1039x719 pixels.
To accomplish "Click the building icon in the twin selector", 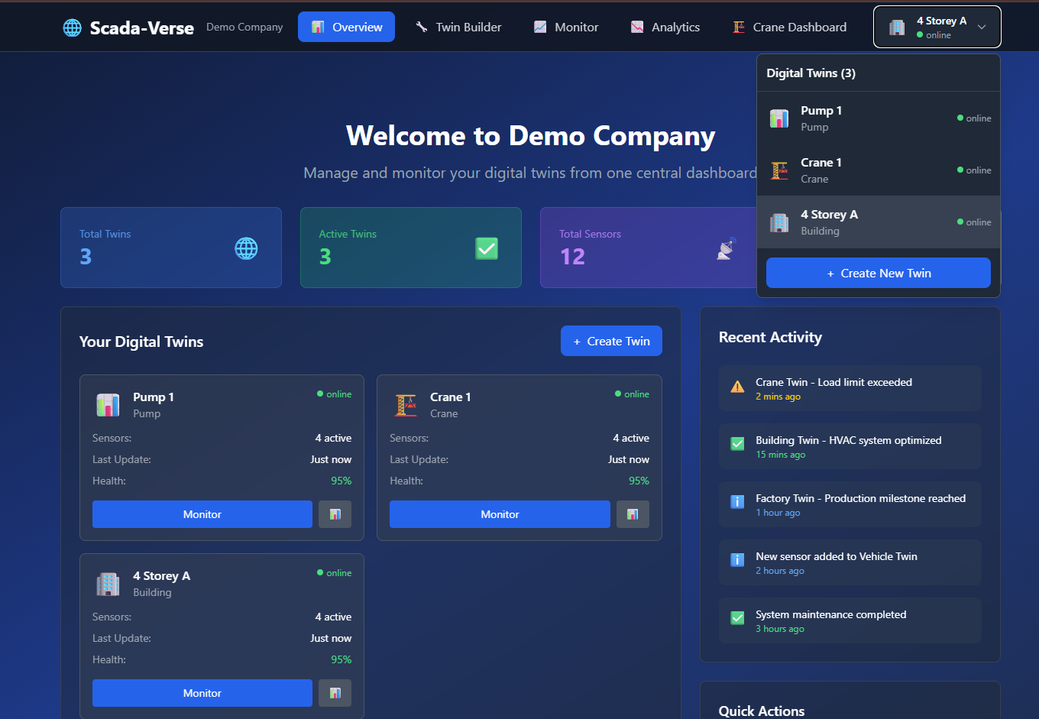I will point(897,28).
